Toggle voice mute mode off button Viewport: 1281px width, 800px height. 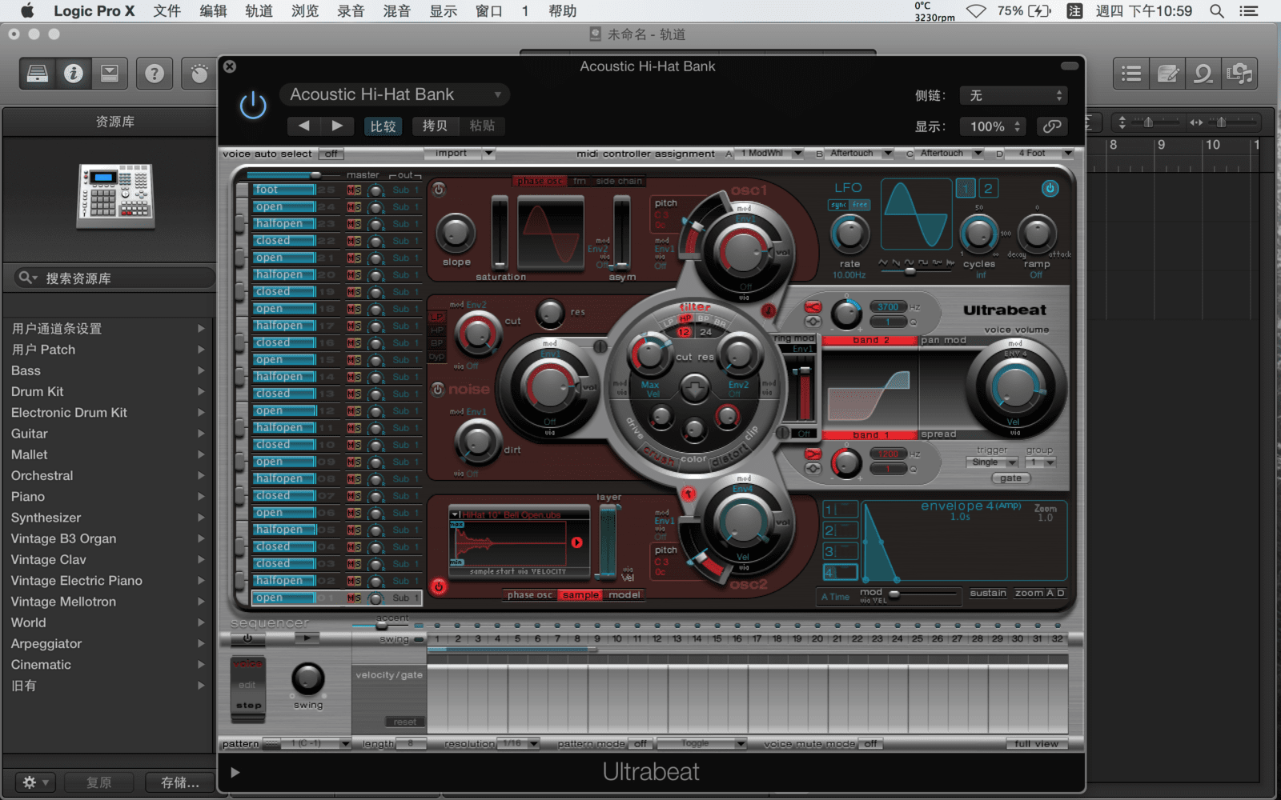coord(870,744)
